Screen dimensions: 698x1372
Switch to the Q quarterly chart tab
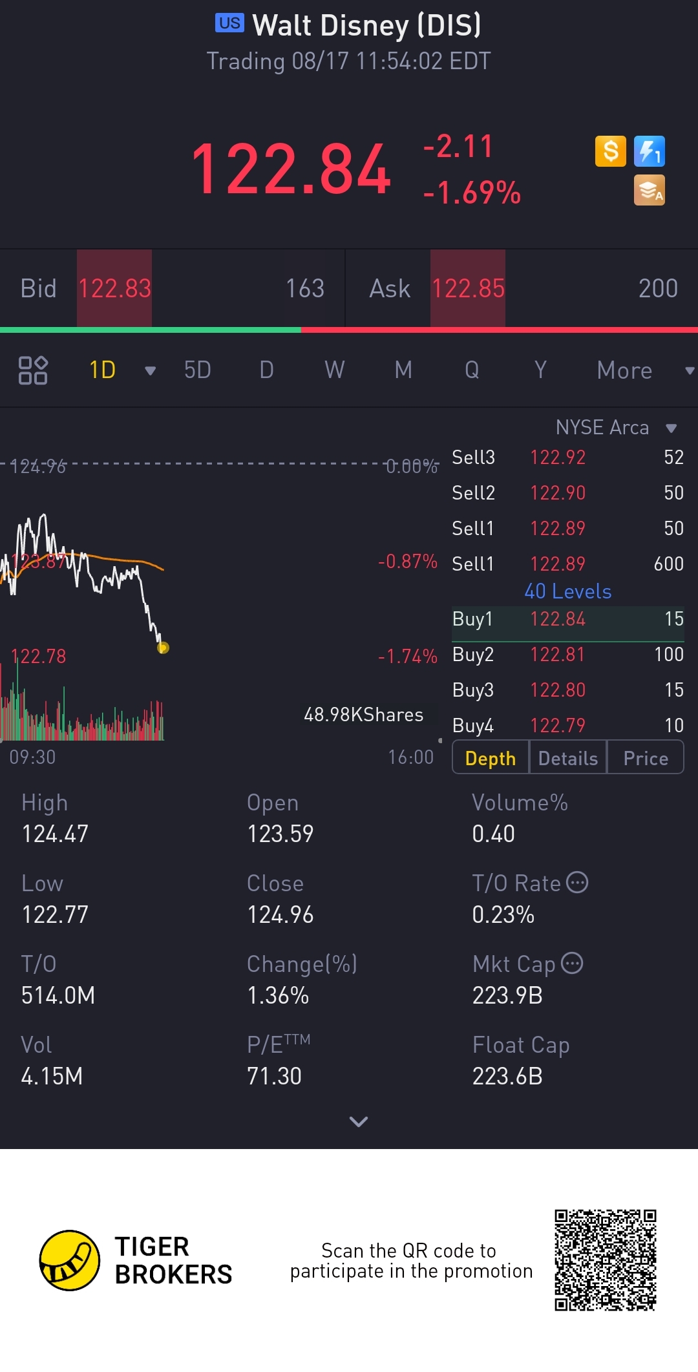472,370
